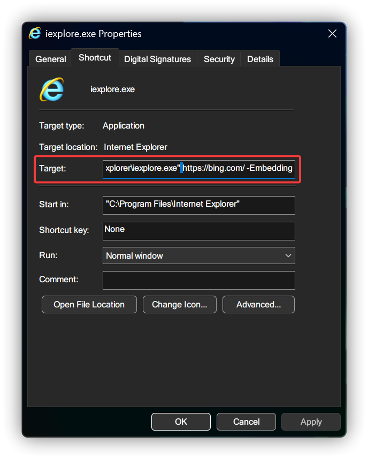Click the Cancel button

246,422
